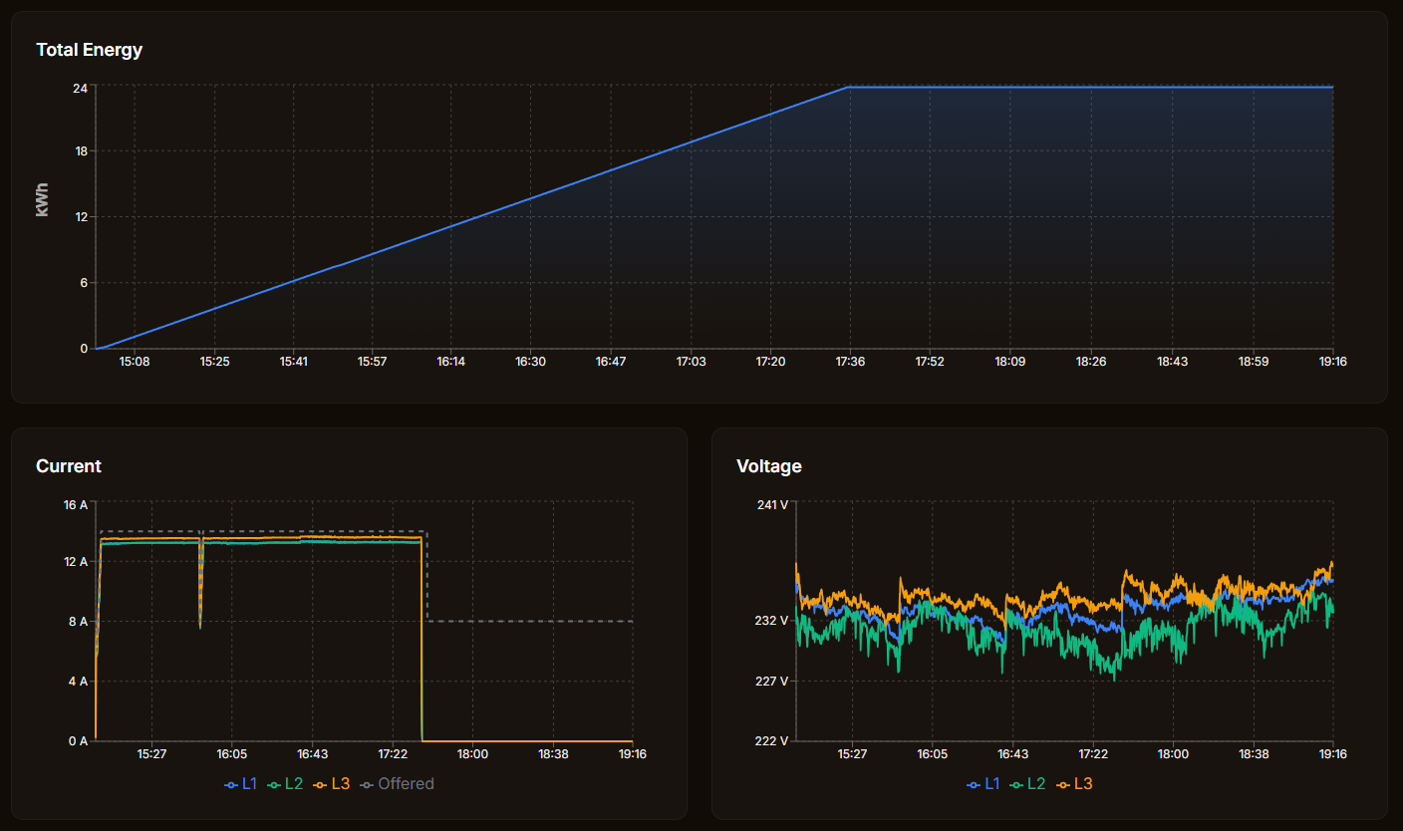Hide the Offered series in Current chart

click(x=397, y=784)
